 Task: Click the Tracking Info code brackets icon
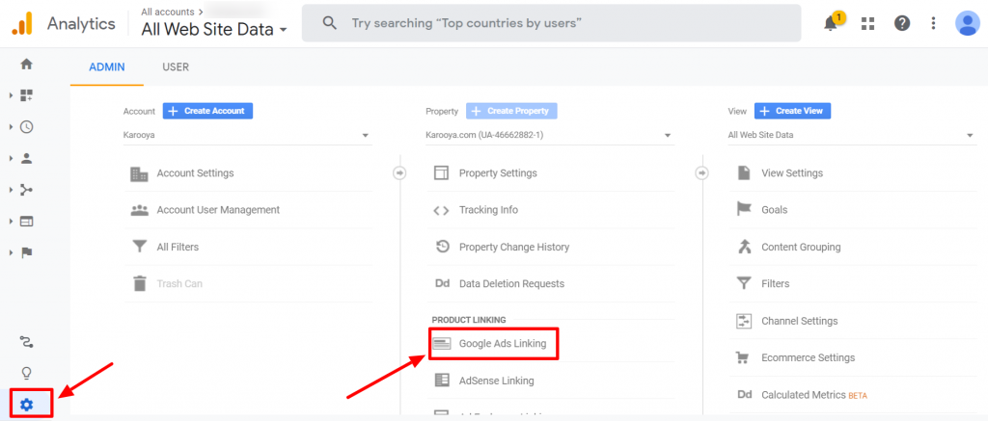442,210
